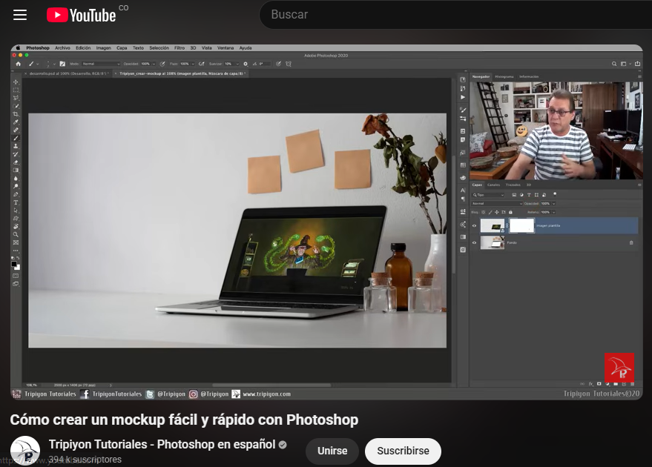Select the Spot Healing Brush tool
The width and height of the screenshot is (652, 467).
pyautogui.click(x=16, y=130)
